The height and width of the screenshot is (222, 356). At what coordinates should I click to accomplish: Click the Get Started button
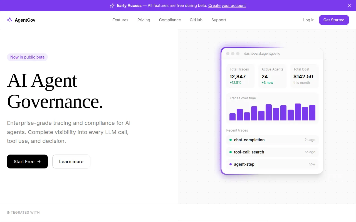[334, 20]
